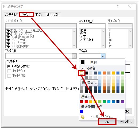Select font 游ゴシック Light (見出し)

tap(24, 30)
